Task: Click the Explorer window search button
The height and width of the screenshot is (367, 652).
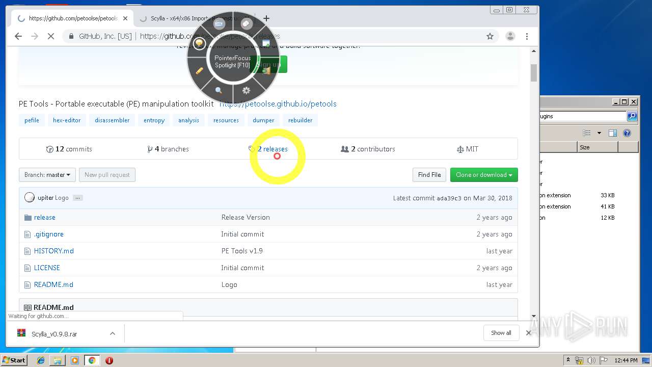Action: (632, 116)
